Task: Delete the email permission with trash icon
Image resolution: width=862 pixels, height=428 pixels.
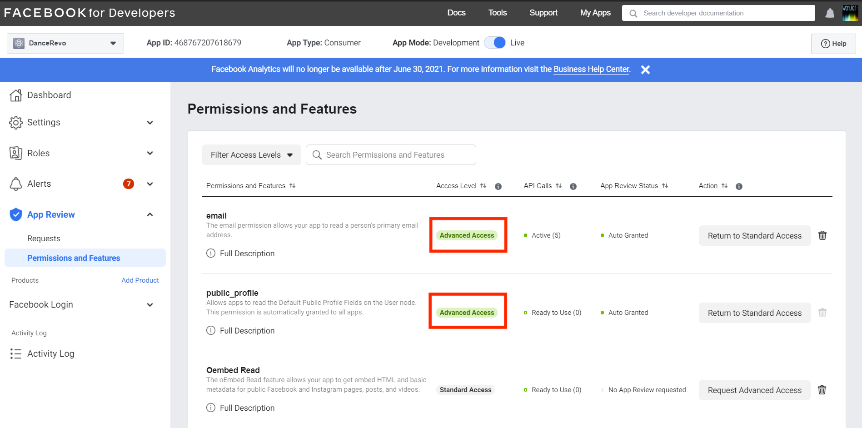Action: point(822,235)
